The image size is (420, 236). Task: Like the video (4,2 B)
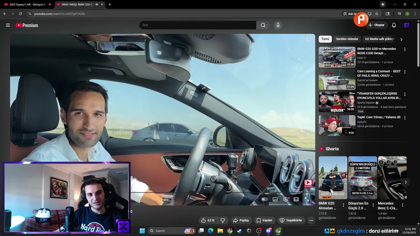[208, 220]
